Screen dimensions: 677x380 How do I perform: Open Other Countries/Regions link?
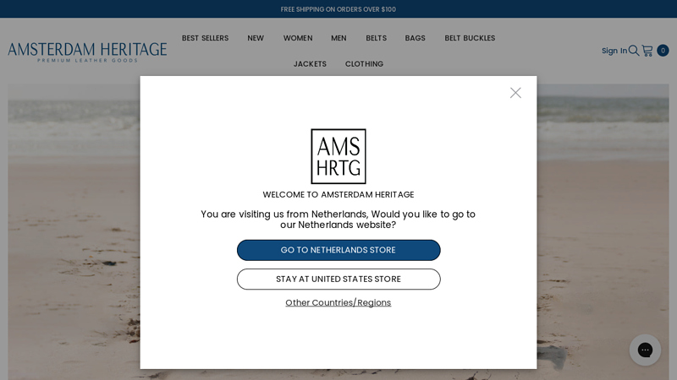click(x=338, y=302)
